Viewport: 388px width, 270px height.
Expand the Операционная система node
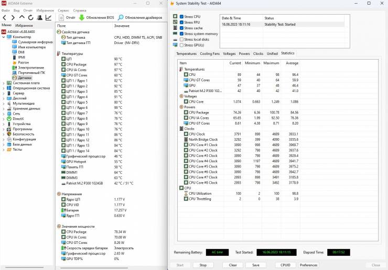[4, 88]
